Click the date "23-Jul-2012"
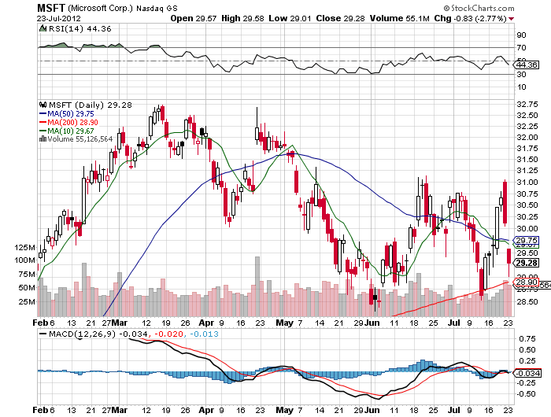This screenshot has height=417, width=551. click(x=59, y=19)
